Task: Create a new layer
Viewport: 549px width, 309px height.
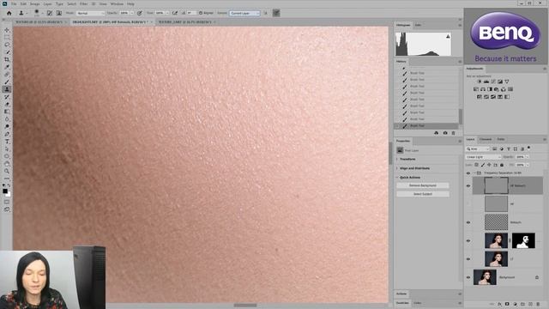Action: pos(530,304)
